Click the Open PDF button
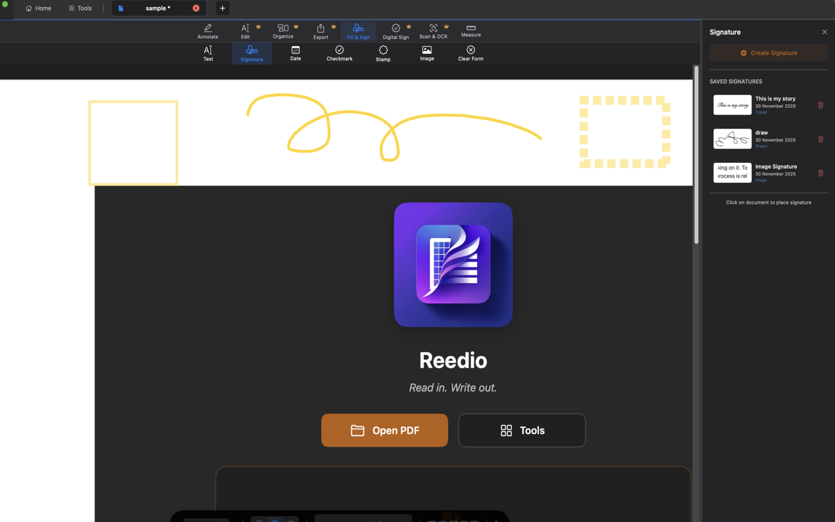835x522 pixels. (384, 430)
